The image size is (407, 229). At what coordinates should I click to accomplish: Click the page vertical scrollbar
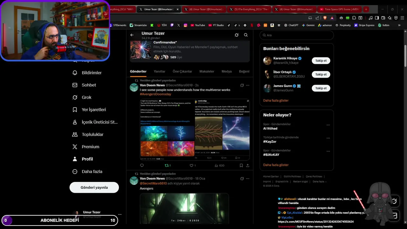405,56
